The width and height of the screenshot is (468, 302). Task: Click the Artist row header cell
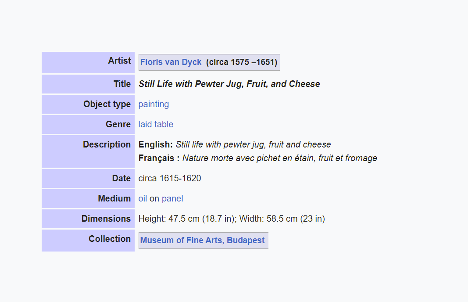[88, 62]
